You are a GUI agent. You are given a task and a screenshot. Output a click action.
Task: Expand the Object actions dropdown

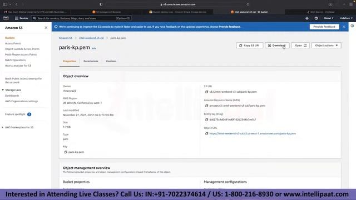[x=327, y=46]
